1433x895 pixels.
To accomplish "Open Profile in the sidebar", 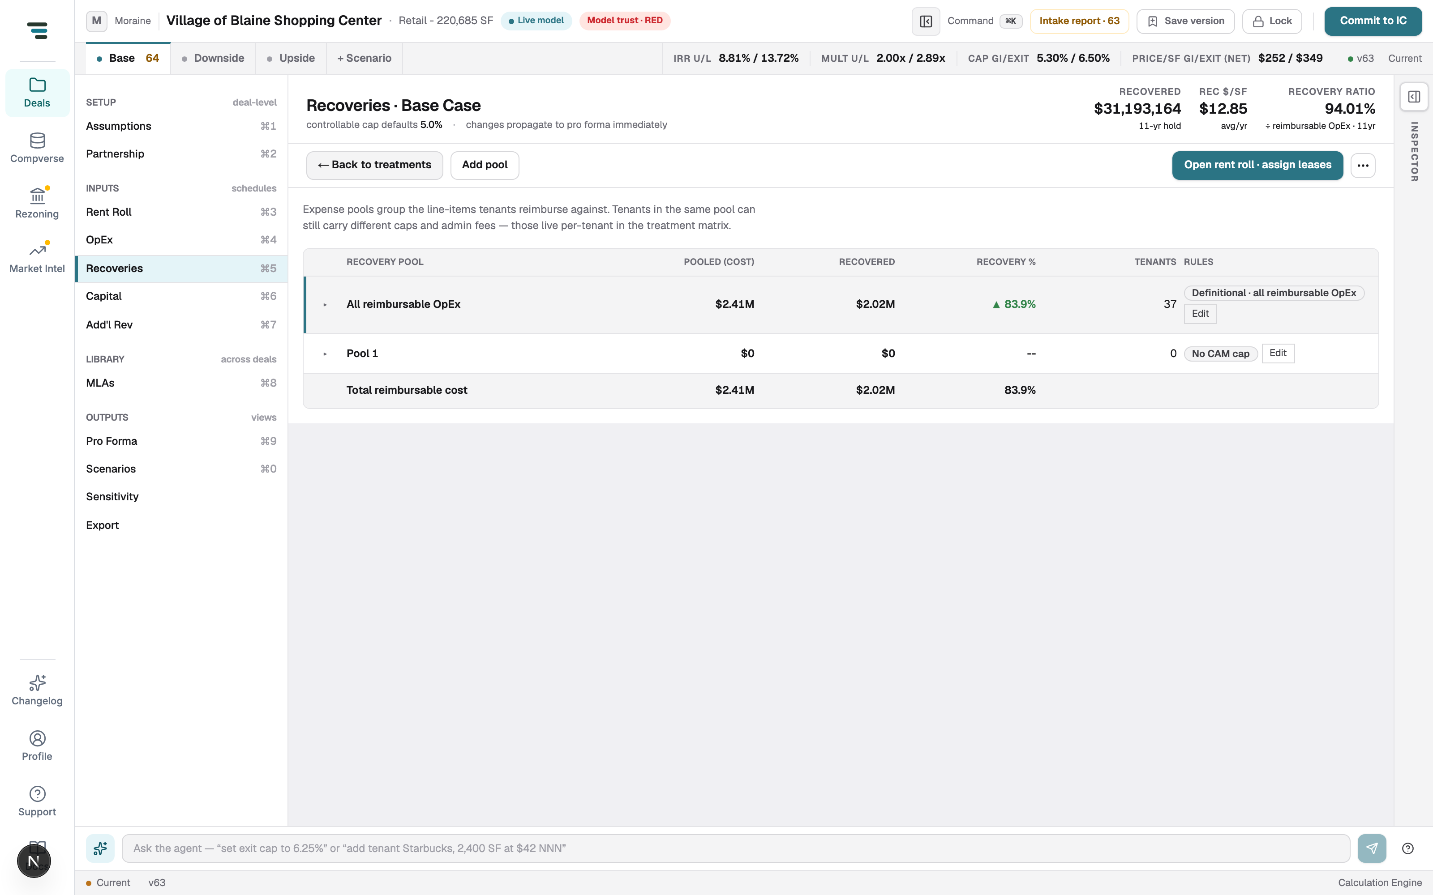I will pos(37,746).
